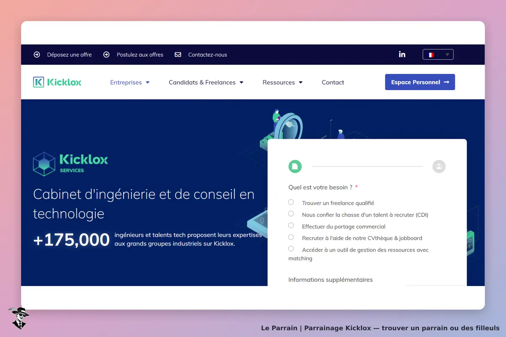506x337 pixels.
Task: Click the arrow icon beside Postulez aux offres
Action: pyautogui.click(x=107, y=54)
